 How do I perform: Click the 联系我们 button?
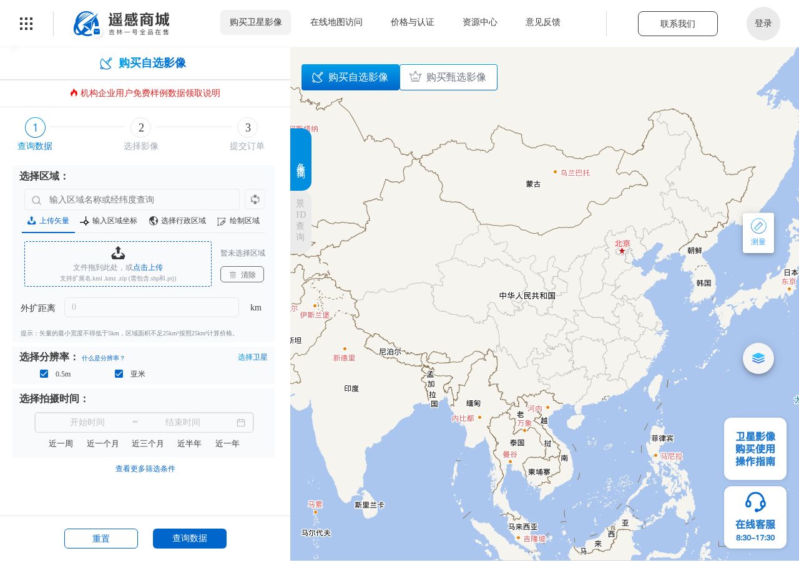[678, 24]
